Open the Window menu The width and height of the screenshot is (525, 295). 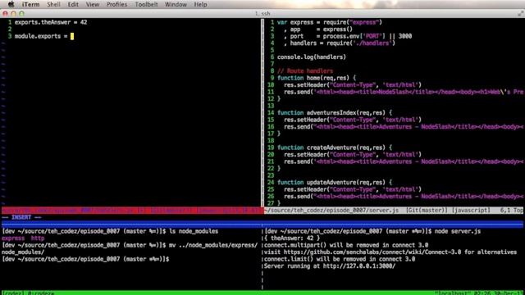pyautogui.click(x=176, y=4)
